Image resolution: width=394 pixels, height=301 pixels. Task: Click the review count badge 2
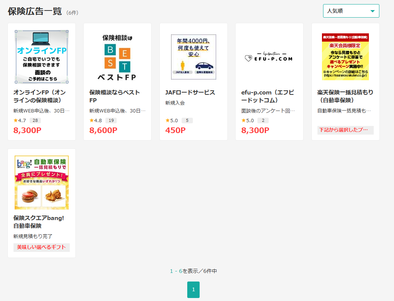263,120
